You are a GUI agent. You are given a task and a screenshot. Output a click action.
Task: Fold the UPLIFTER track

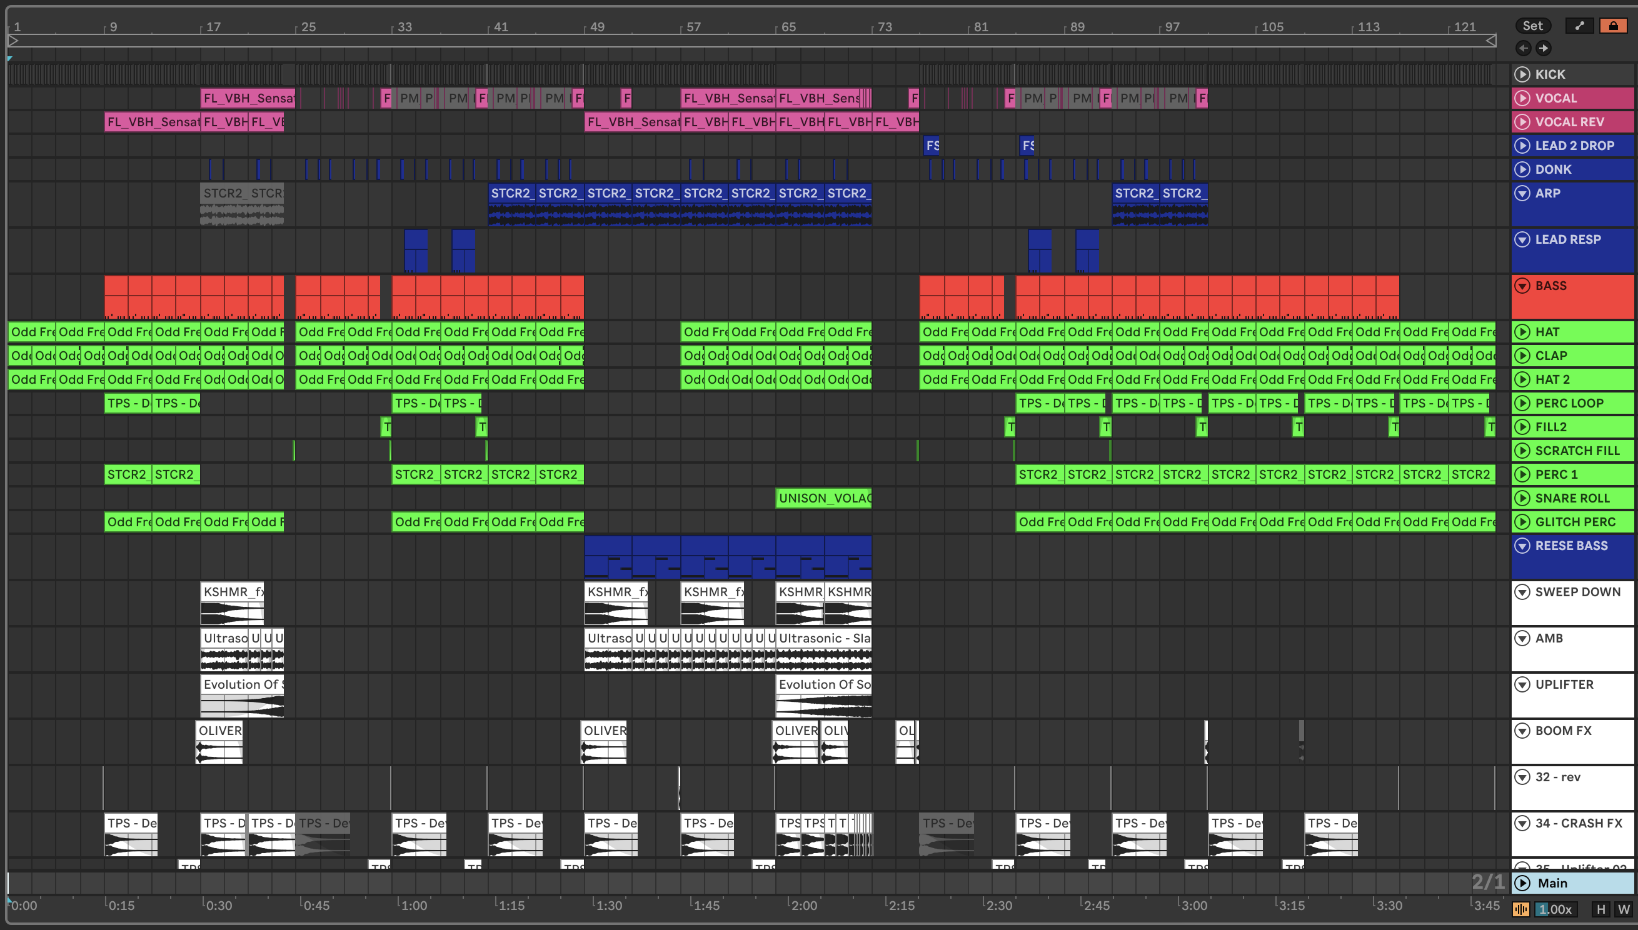click(1522, 684)
